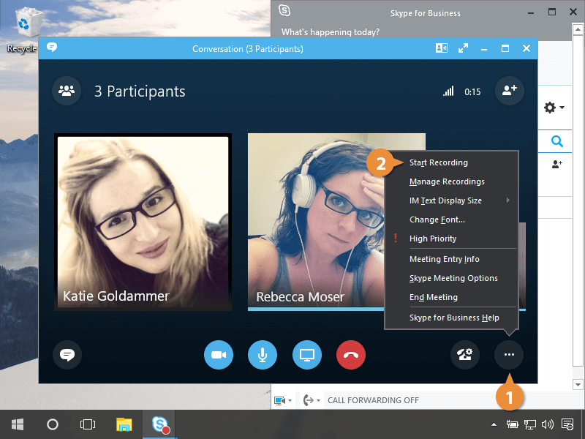This screenshot has width=585, height=439.
Task: Open the participants list icon
Action: (x=67, y=91)
